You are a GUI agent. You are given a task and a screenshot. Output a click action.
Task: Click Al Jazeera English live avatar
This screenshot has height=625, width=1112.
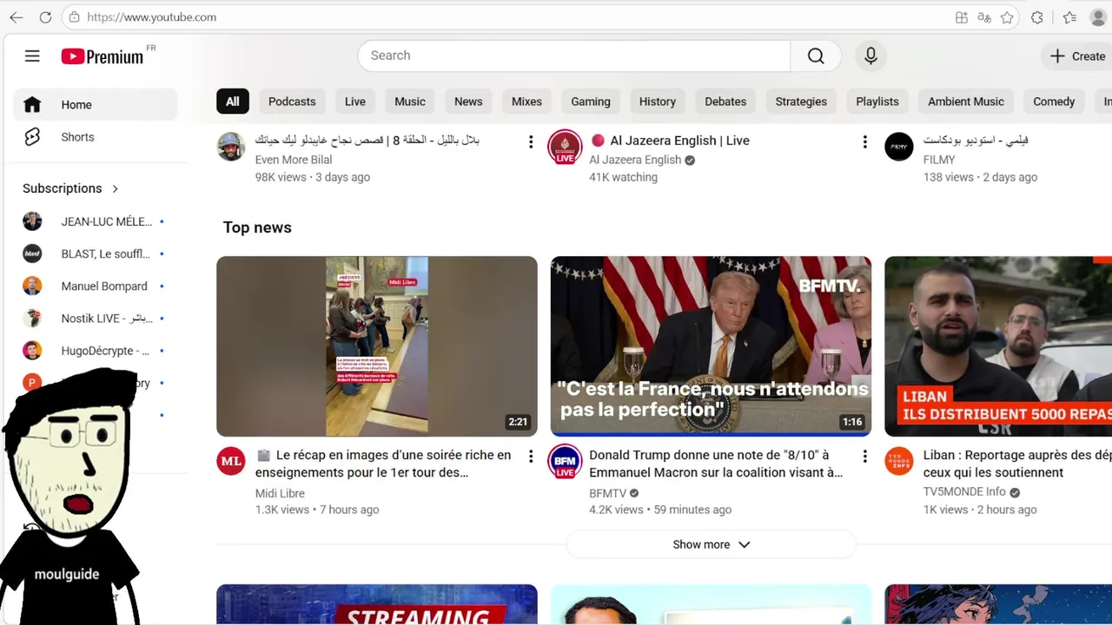(x=565, y=147)
